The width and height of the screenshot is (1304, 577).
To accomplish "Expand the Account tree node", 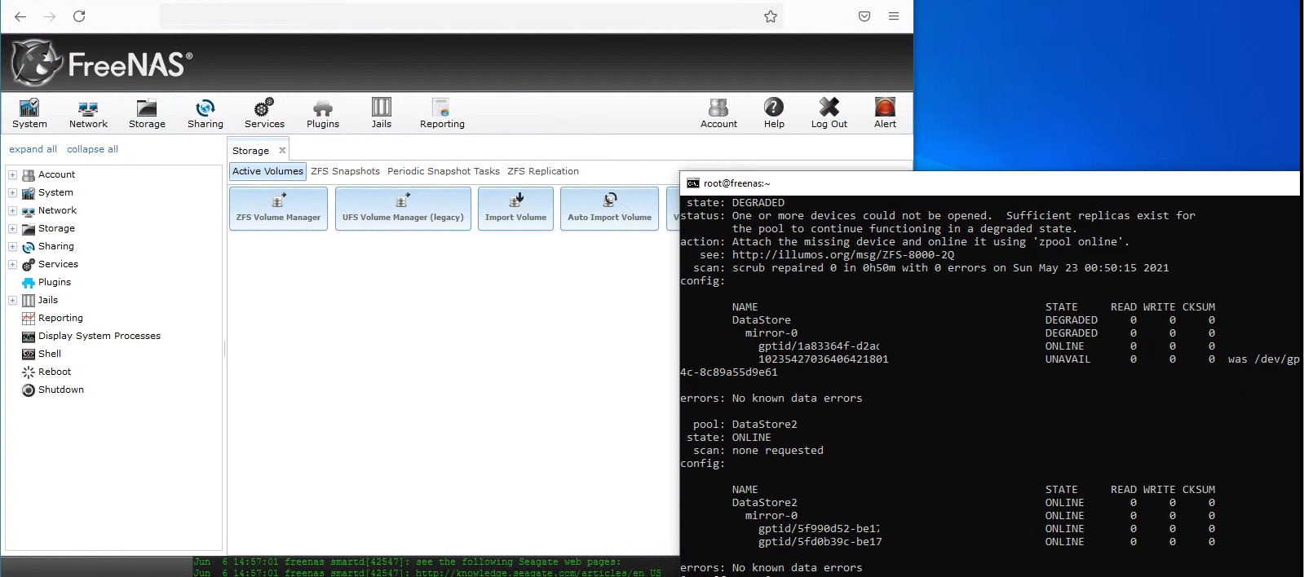I will (x=12, y=174).
